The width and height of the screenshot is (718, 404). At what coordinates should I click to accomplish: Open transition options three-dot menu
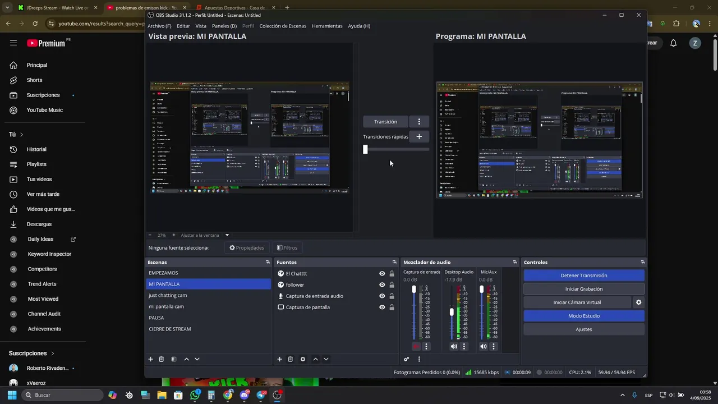point(419,122)
